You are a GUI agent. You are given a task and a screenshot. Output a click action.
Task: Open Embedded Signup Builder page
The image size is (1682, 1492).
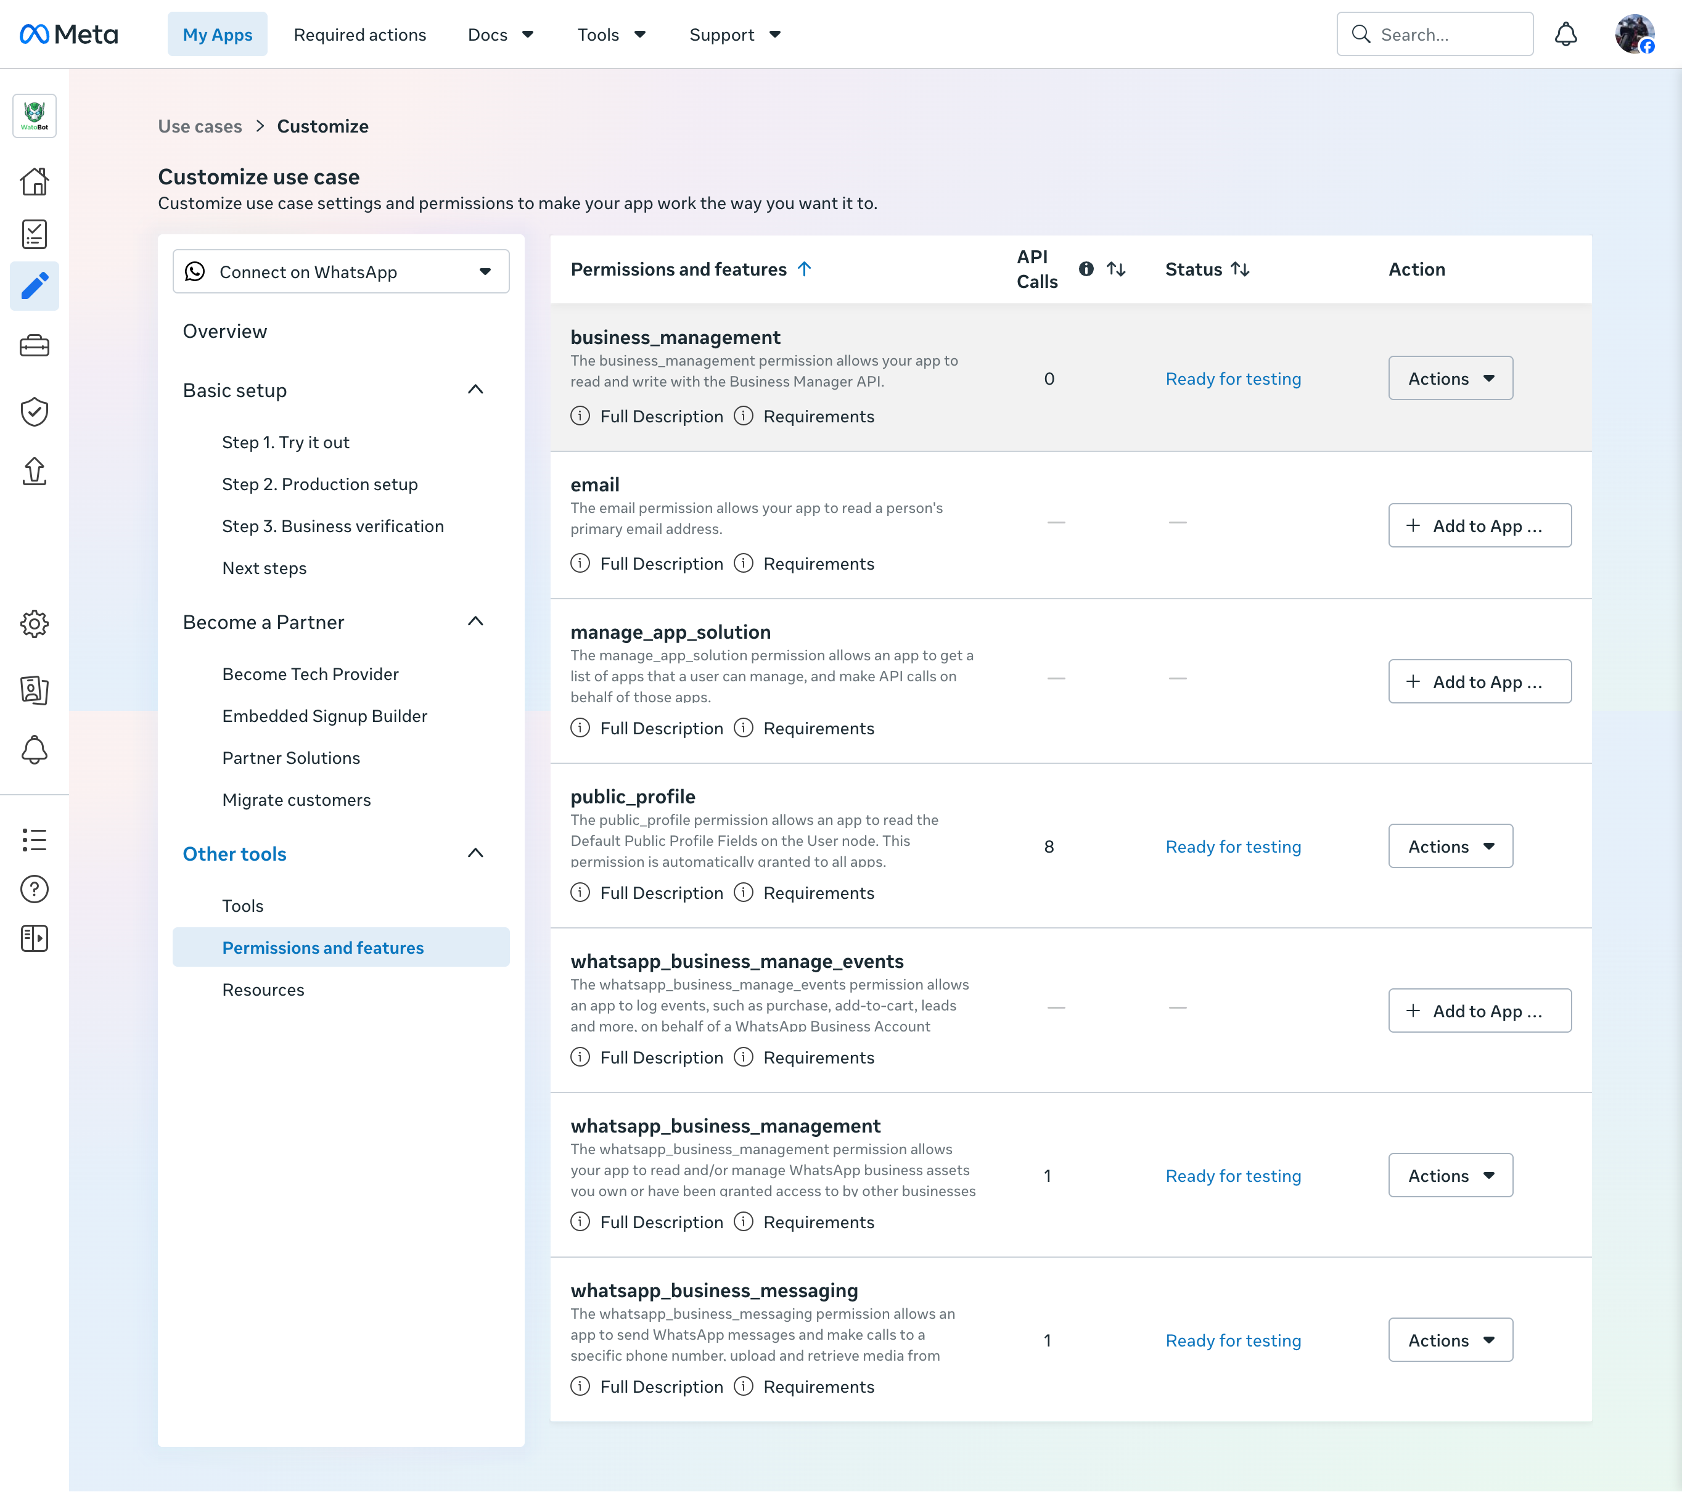pyautogui.click(x=324, y=716)
